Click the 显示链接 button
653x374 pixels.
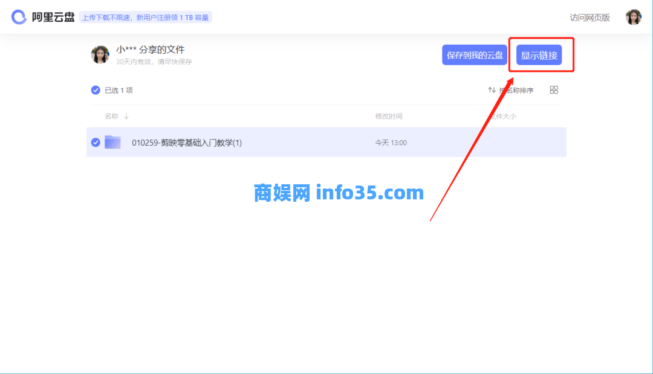[x=539, y=55]
